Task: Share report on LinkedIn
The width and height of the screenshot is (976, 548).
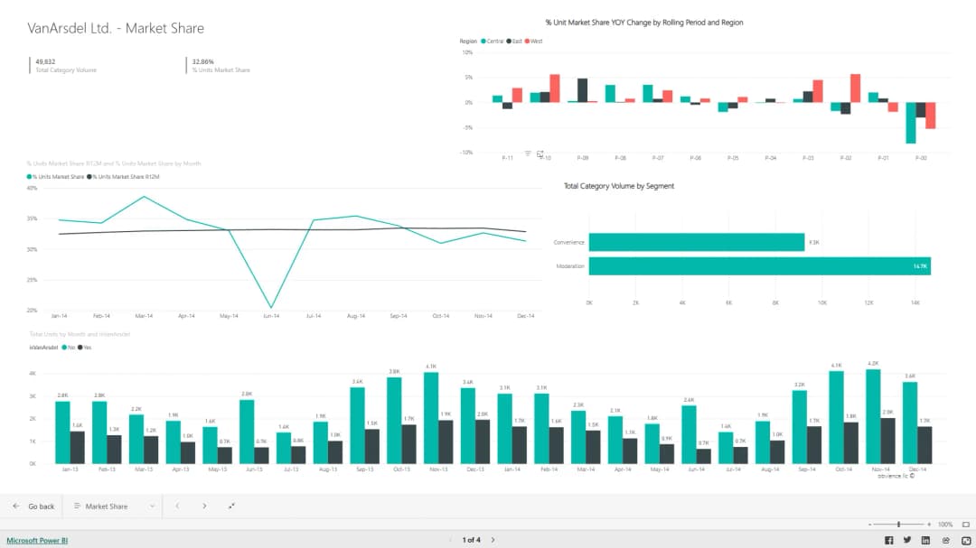Action: (x=925, y=540)
